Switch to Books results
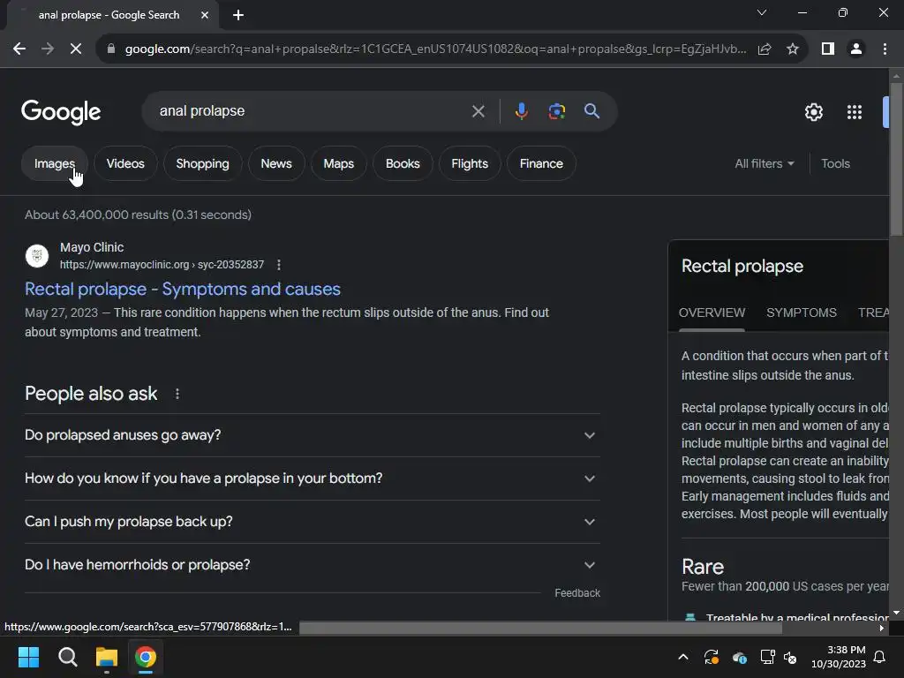904x678 pixels. pyautogui.click(x=403, y=163)
